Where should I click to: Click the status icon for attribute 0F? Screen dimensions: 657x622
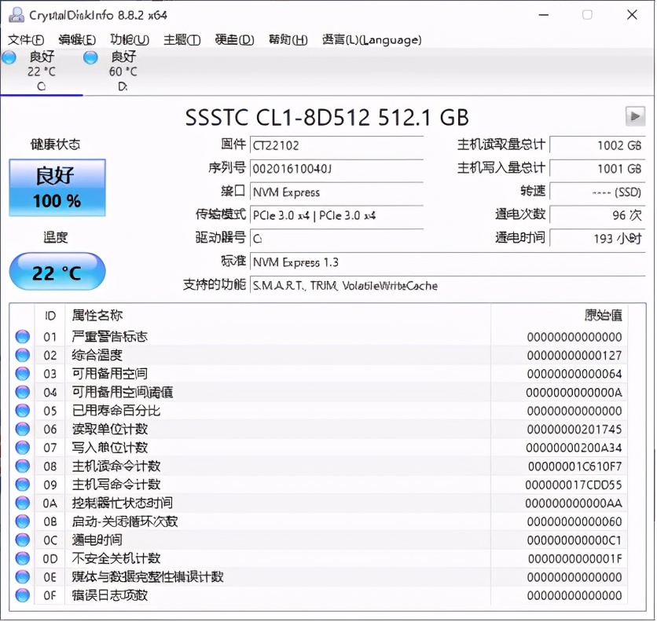[x=23, y=595]
